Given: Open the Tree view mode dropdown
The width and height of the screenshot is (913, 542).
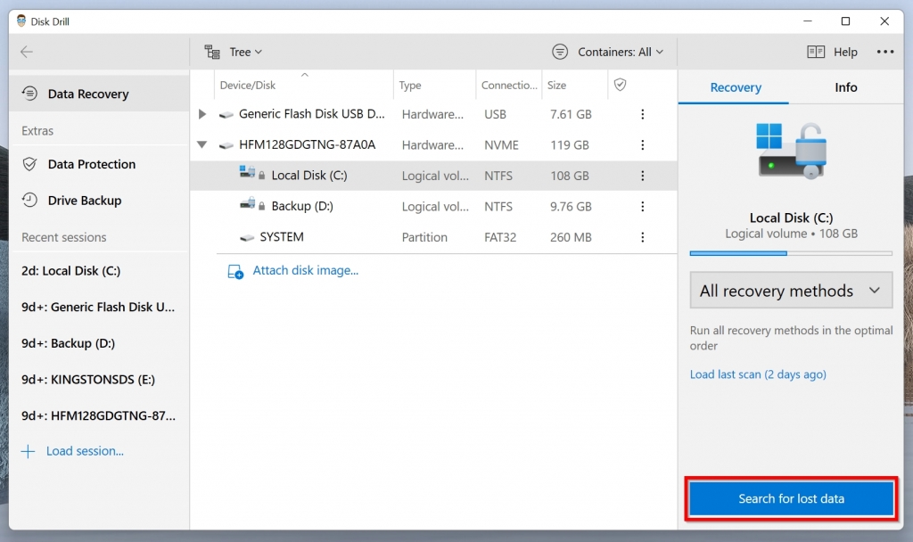Looking at the screenshot, I should click(245, 52).
